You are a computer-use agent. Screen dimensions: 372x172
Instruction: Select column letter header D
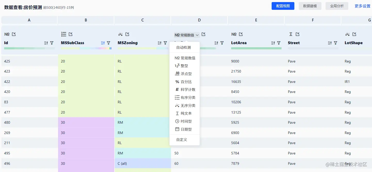coord(199,20)
